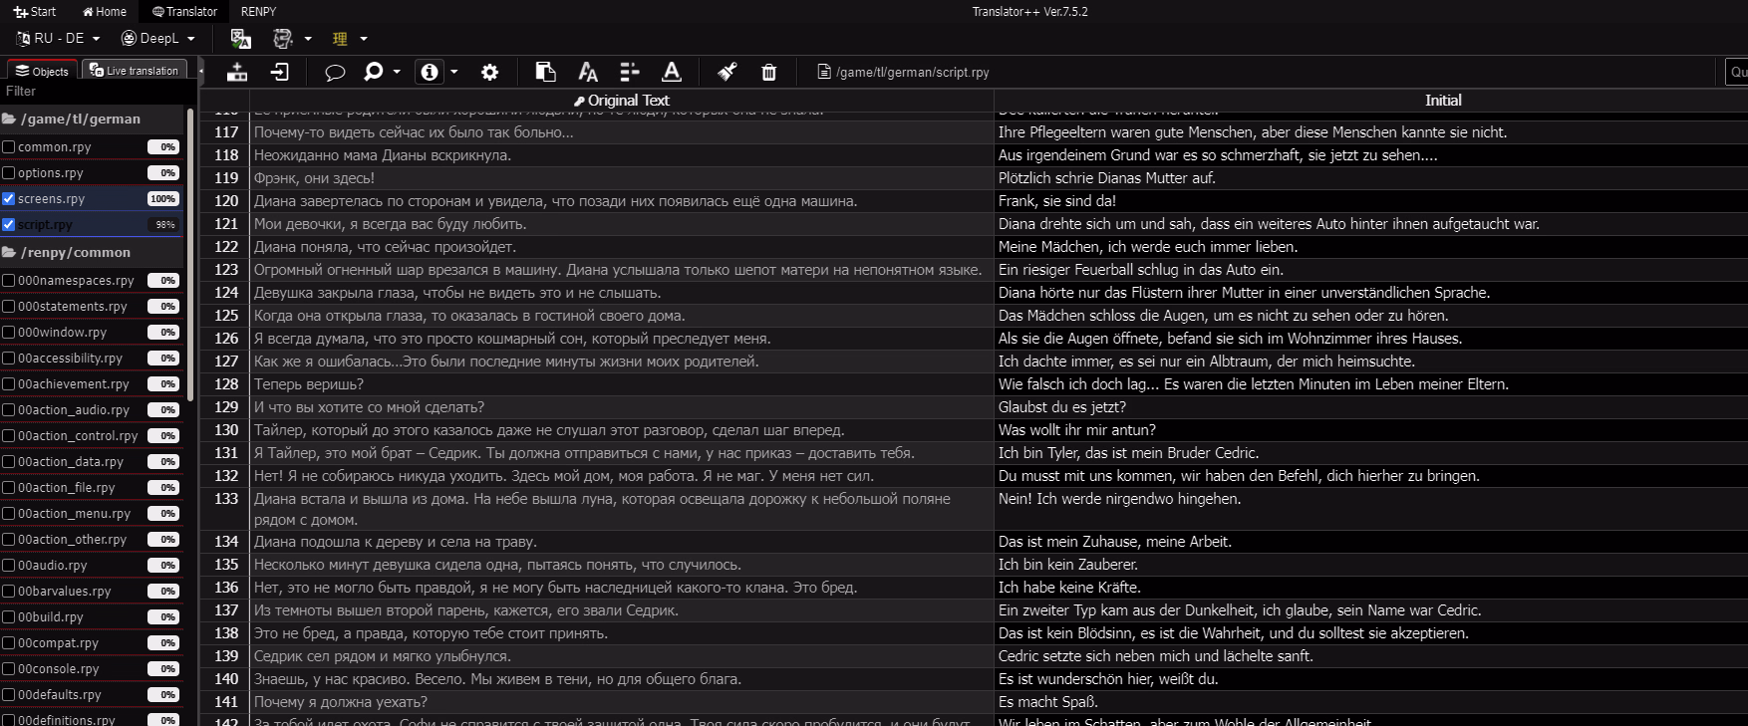Click the /game/tl/german folder icon
The width and height of the screenshot is (1748, 726).
click(x=9, y=119)
